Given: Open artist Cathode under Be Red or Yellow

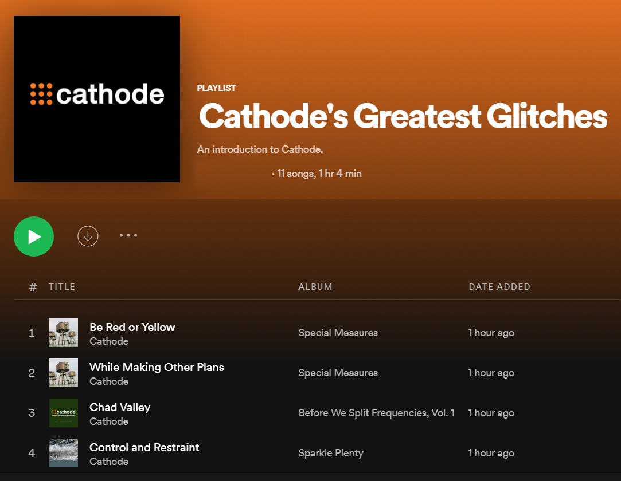Looking at the screenshot, I should pos(109,341).
